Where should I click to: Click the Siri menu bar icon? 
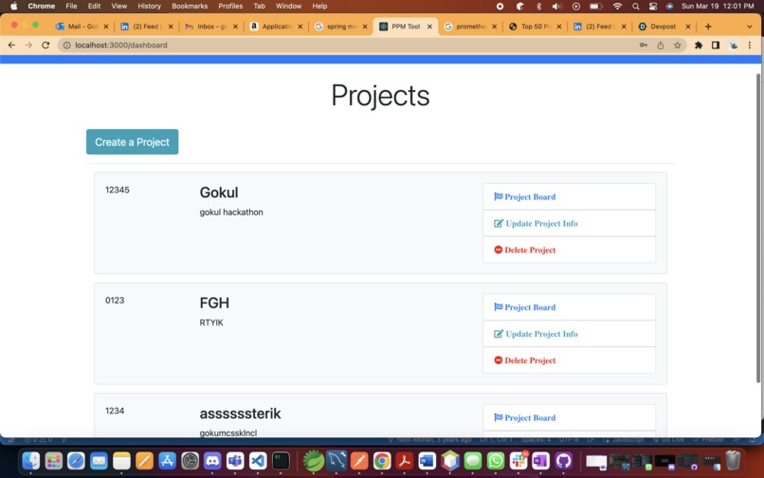[x=670, y=7]
